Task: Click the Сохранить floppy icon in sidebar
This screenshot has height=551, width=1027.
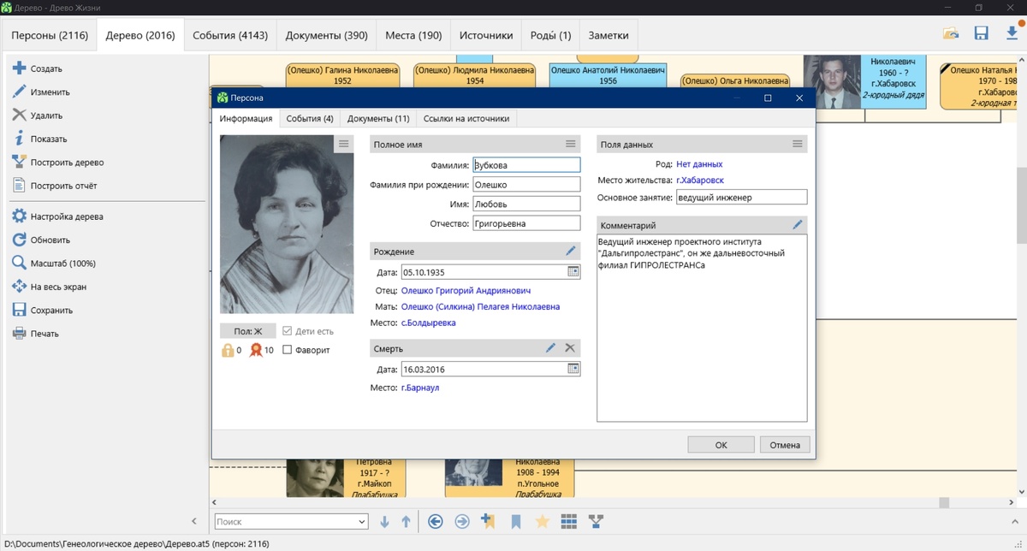Action: pyautogui.click(x=19, y=310)
